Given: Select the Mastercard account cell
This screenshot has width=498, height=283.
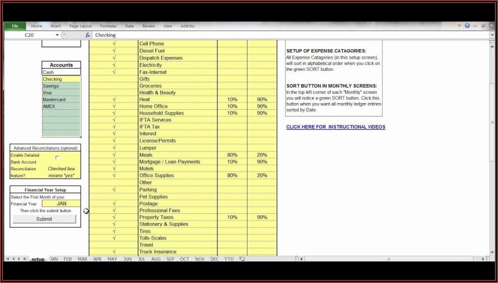Looking at the screenshot, I should pyautogui.click(x=61, y=99).
